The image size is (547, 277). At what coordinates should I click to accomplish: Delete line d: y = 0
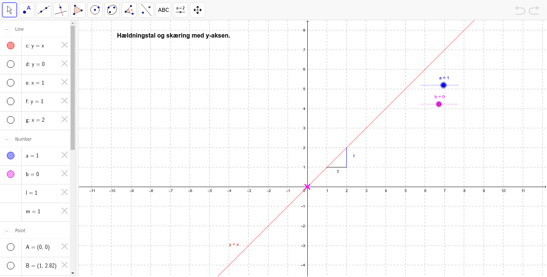[x=65, y=64]
